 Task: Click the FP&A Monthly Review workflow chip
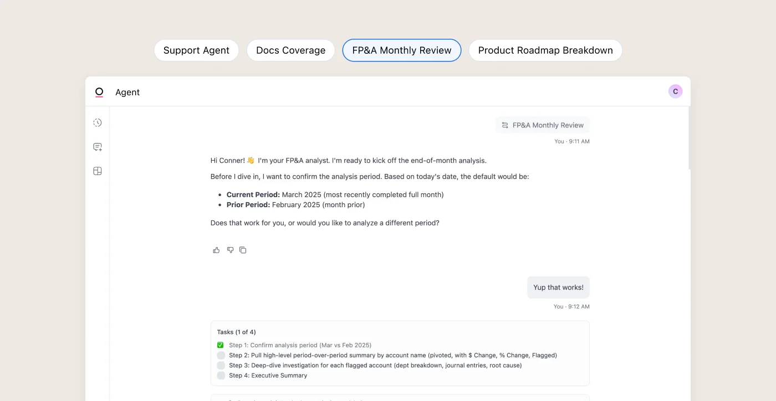(543, 125)
